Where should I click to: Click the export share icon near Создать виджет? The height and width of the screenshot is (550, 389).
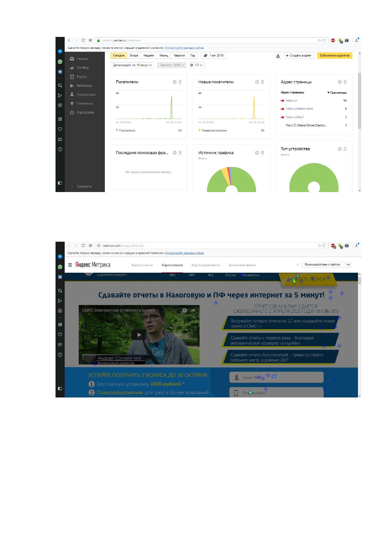[x=278, y=56]
